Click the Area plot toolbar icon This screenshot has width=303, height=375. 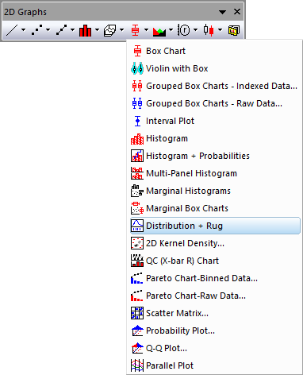(x=159, y=31)
